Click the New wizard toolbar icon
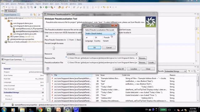 coord(4,7)
